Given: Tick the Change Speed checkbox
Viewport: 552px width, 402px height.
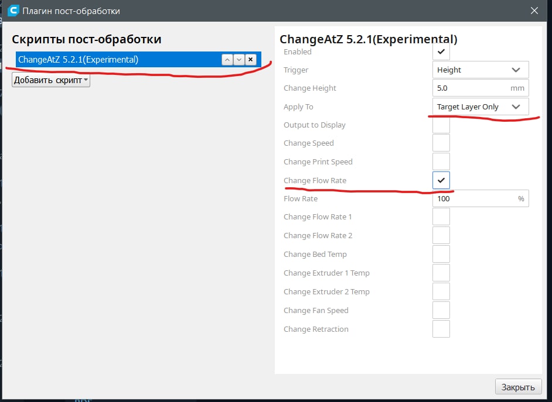Looking at the screenshot, I should click(441, 143).
